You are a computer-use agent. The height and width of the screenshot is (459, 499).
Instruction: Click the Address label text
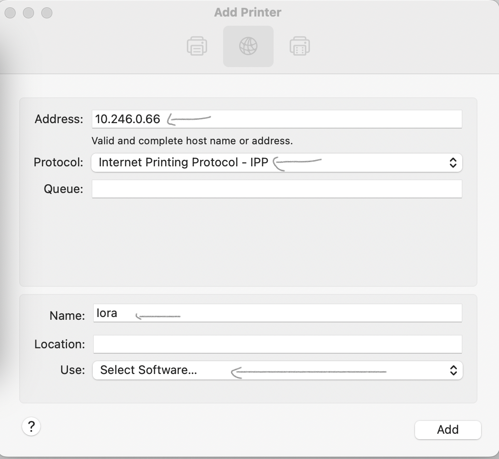(59, 119)
